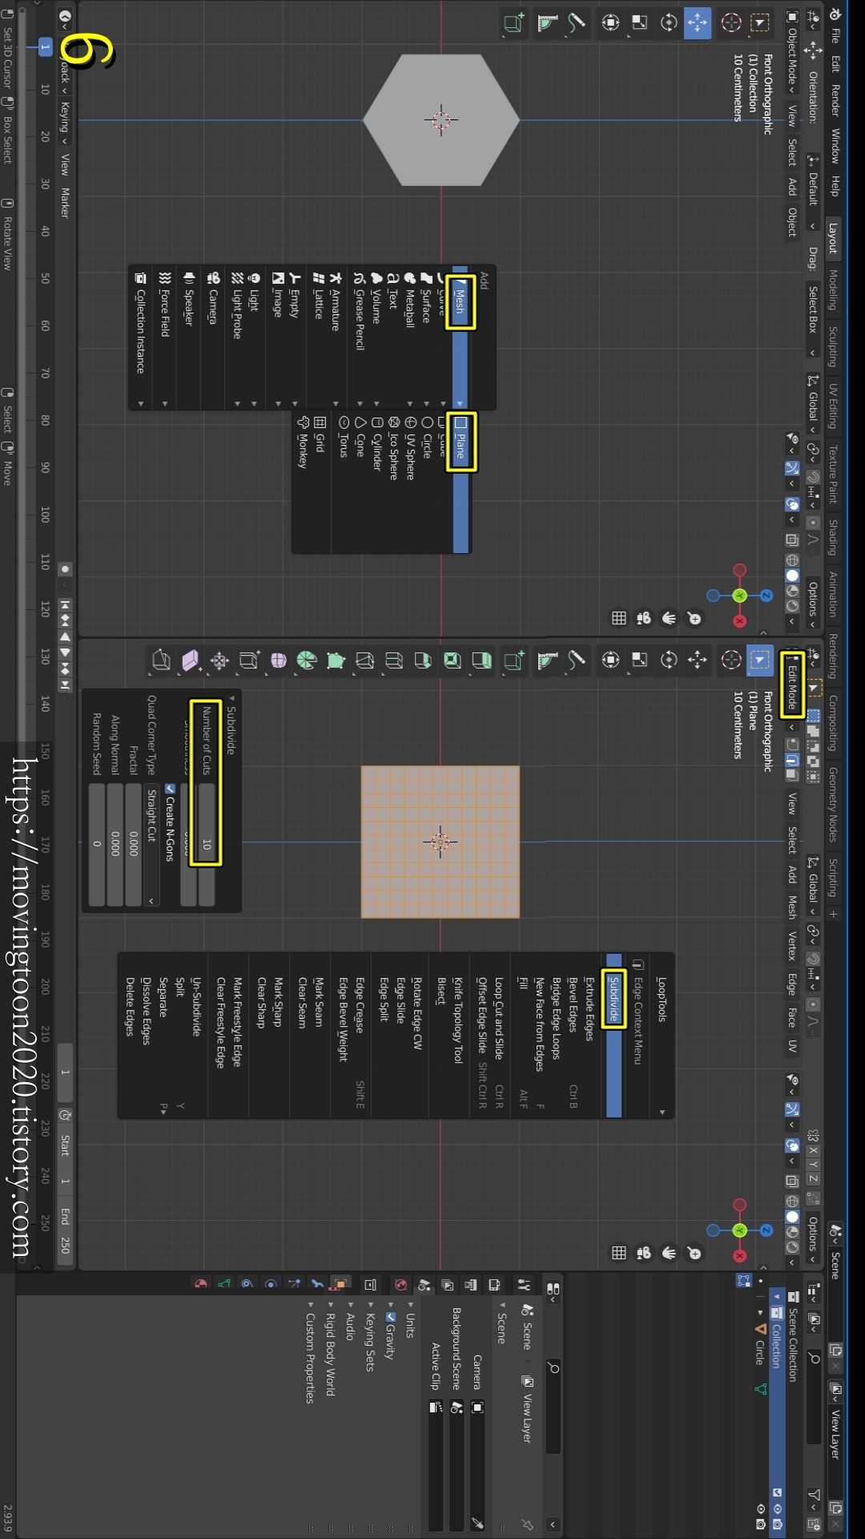This screenshot has height=1539, width=865.
Task: Open Quad Corner Type Straight Cut dropdown
Action: (x=151, y=846)
